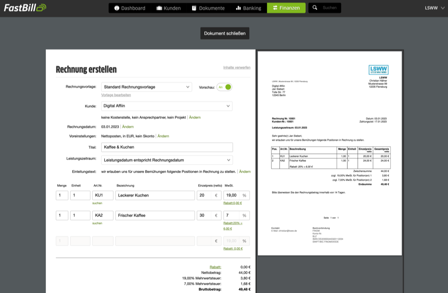The image size is (448, 293).
Task: Click the Bezeichnung field Frischer Kaffee
Action: pos(155,215)
